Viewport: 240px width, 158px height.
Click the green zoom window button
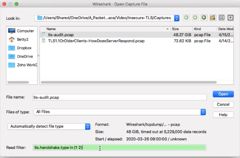coord(16,4)
